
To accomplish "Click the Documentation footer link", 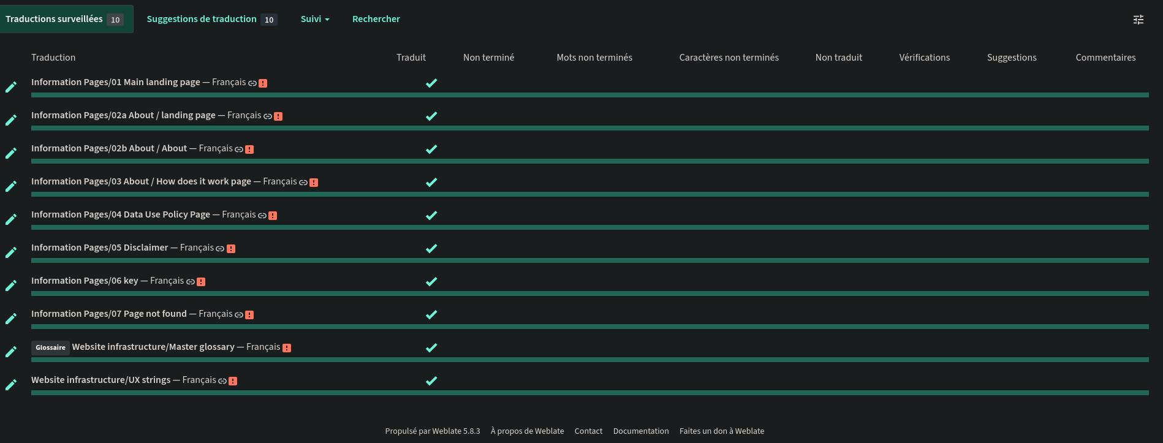I will pyautogui.click(x=640, y=431).
